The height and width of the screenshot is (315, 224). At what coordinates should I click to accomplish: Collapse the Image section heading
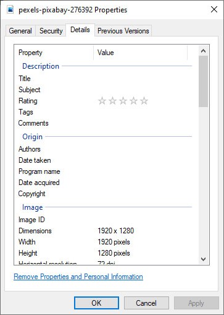click(33, 207)
